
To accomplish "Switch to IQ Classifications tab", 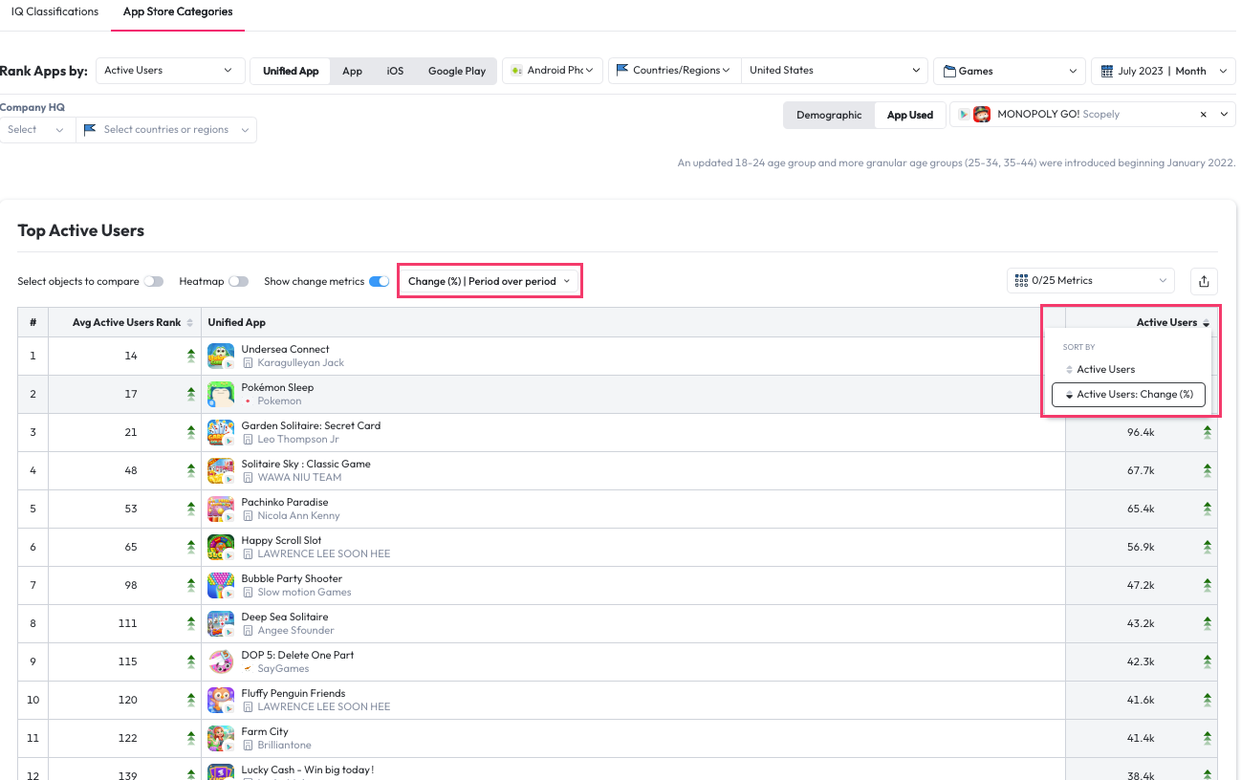I will click(x=54, y=11).
